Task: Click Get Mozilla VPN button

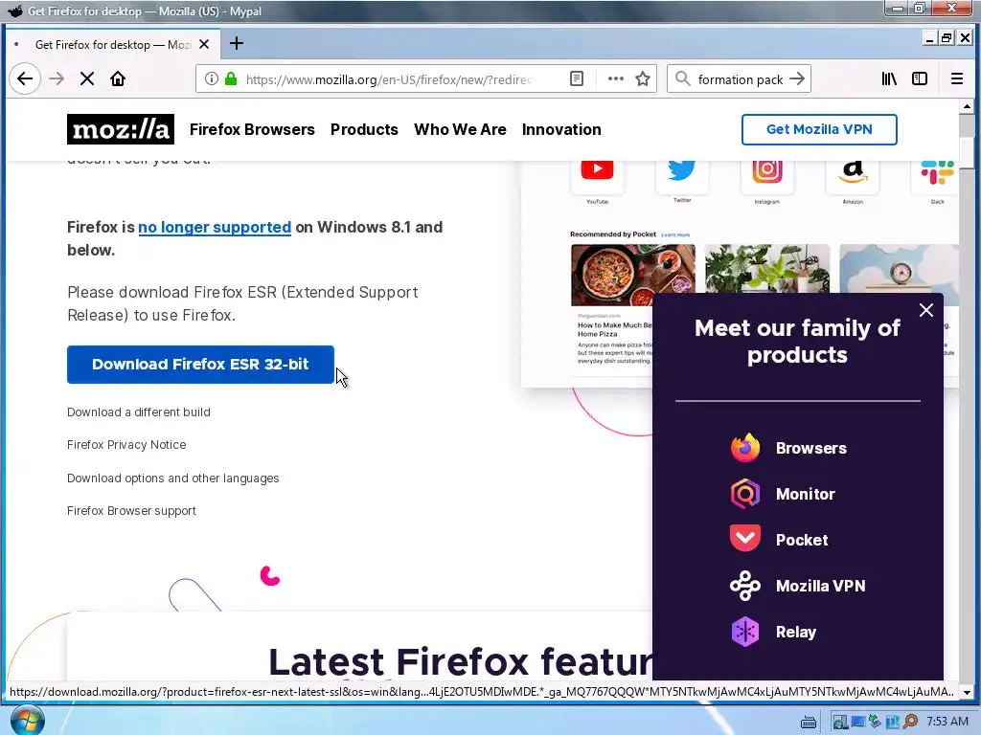Action: (x=819, y=129)
